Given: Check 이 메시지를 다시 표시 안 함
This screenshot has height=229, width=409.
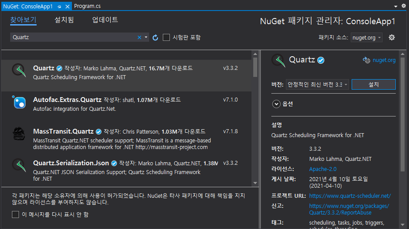Looking at the screenshot, I should pyautogui.click(x=15, y=214).
